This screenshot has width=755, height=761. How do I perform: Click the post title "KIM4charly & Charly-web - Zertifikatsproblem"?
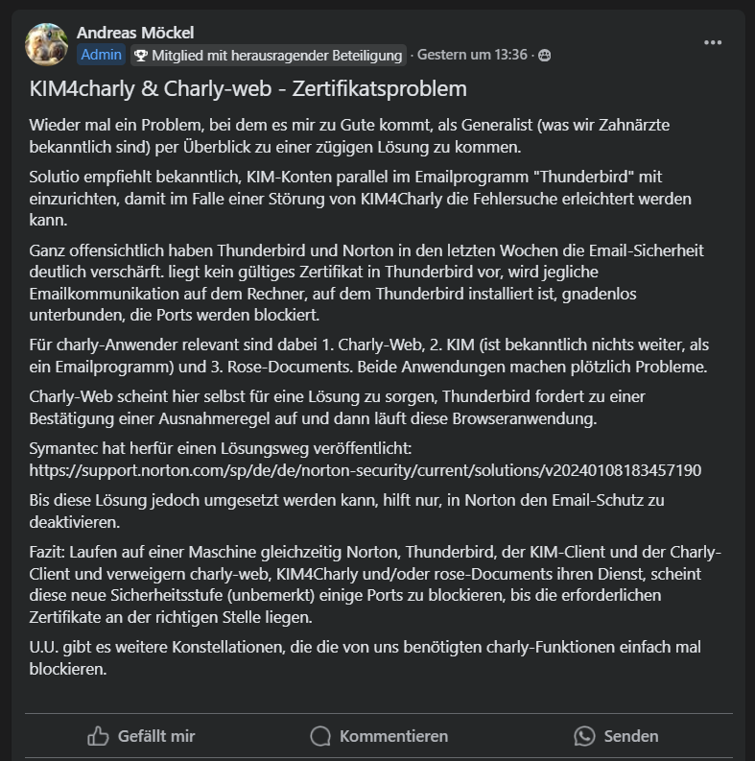(248, 89)
